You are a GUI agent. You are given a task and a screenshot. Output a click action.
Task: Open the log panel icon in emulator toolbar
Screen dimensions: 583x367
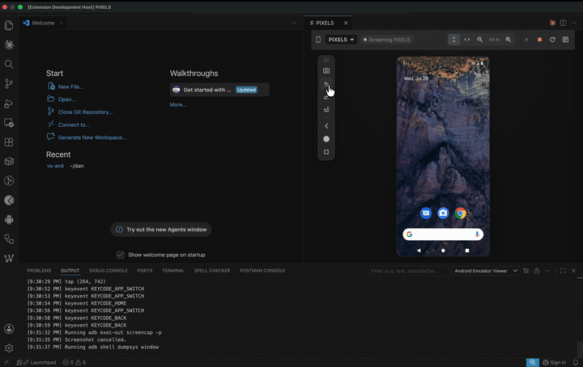coord(565,40)
